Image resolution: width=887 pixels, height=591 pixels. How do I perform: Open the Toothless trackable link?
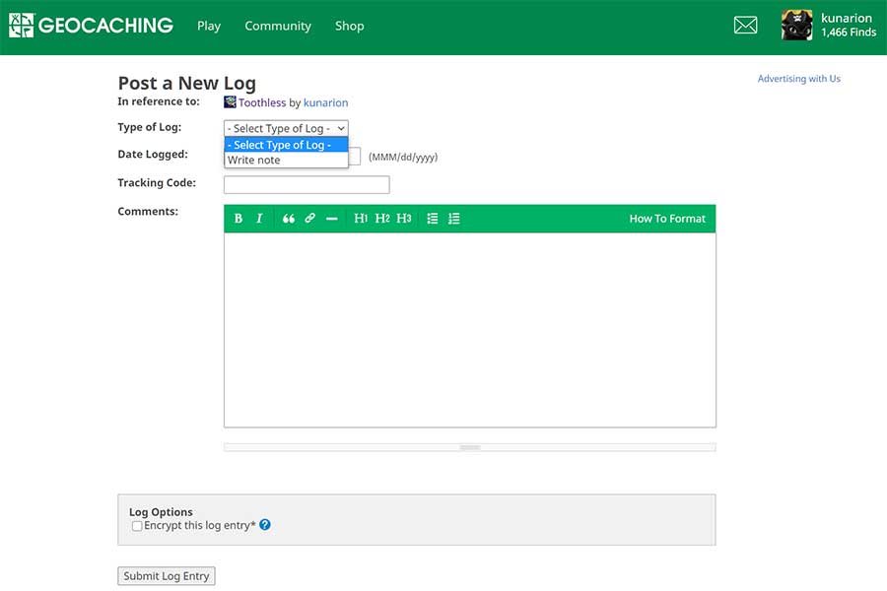point(262,102)
